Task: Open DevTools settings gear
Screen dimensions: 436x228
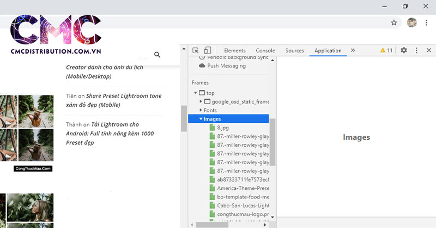Action: (x=404, y=50)
